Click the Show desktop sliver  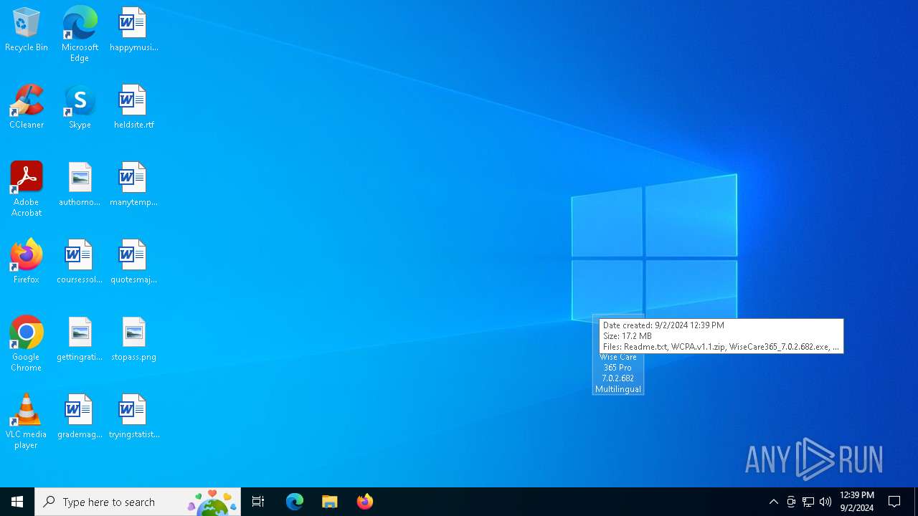[x=916, y=502]
